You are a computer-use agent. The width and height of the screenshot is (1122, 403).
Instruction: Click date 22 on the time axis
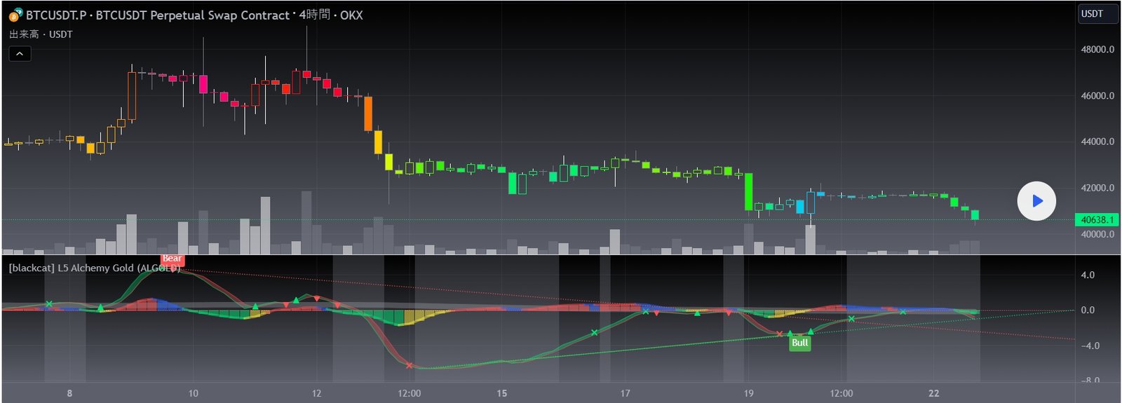pos(933,393)
